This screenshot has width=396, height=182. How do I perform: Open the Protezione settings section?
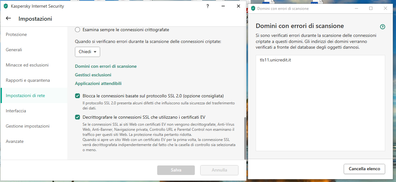pyautogui.click(x=34, y=34)
